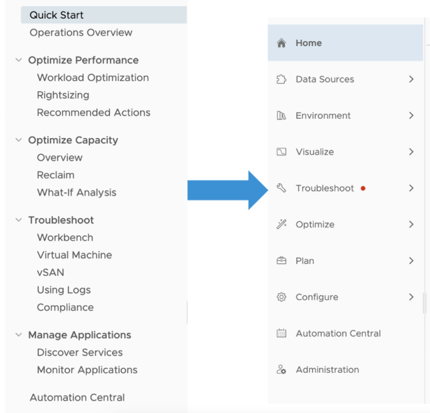Click the Configure gear icon
430x413 pixels.
click(x=281, y=297)
